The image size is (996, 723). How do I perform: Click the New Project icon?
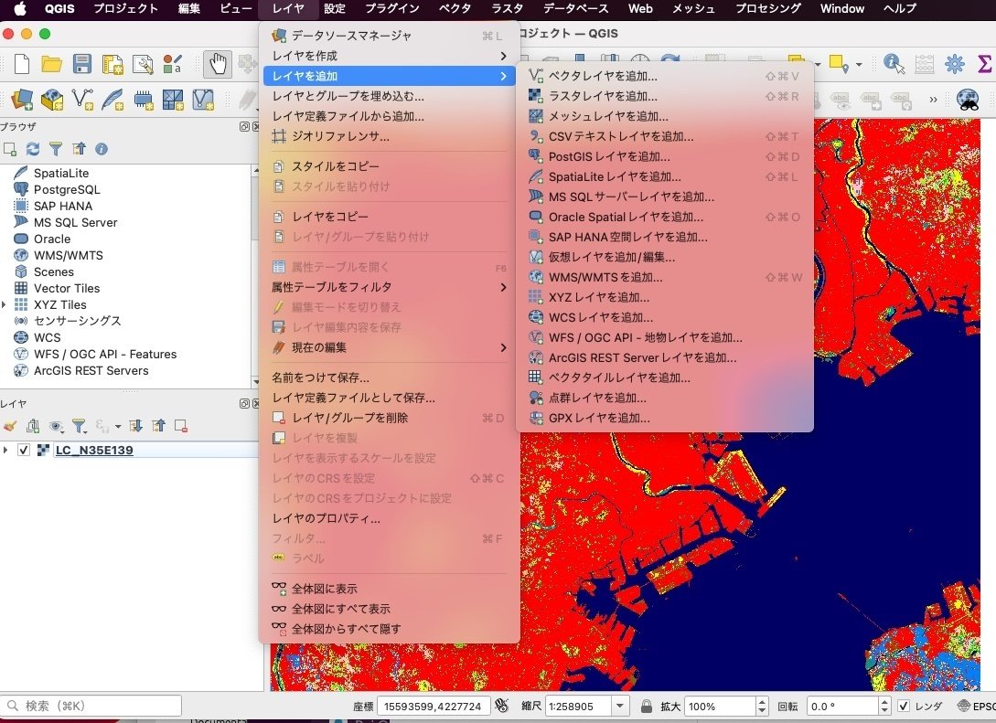tap(22, 64)
